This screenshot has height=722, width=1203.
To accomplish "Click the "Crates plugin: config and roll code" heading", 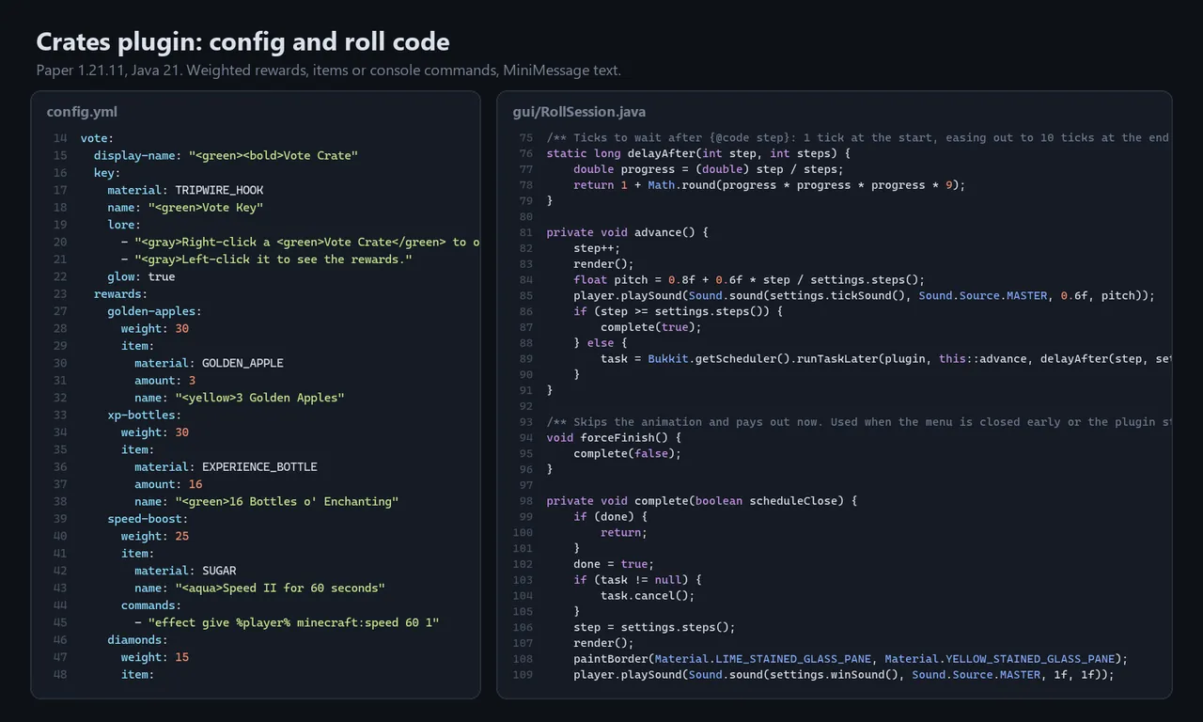I will tap(242, 42).
